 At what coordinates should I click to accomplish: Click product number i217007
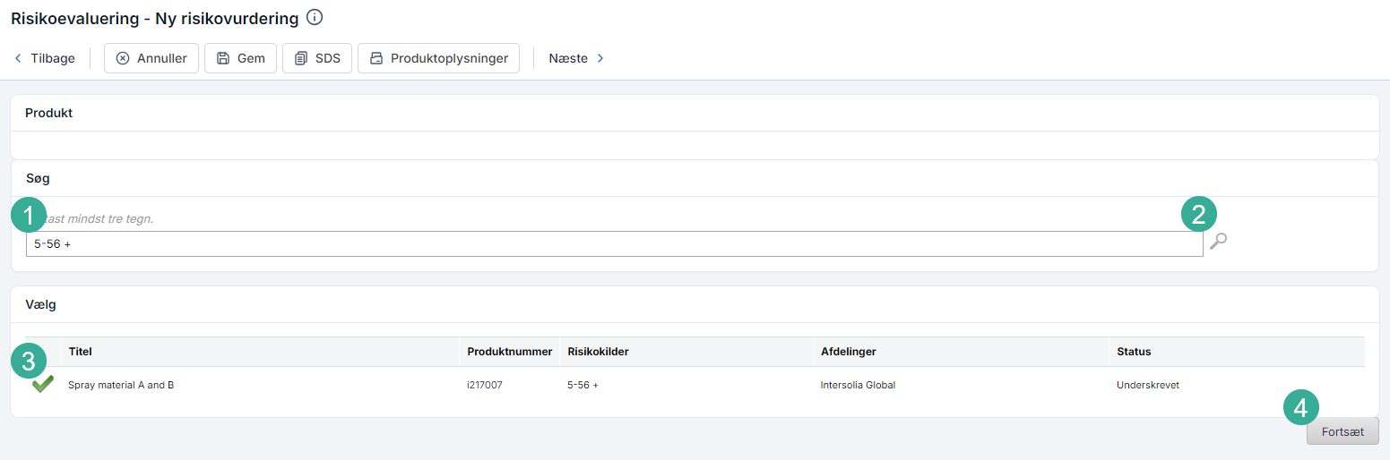[485, 385]
